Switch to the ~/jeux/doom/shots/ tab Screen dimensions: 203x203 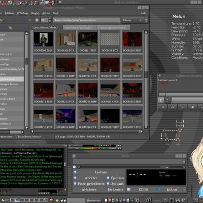[x=45, y=27]
